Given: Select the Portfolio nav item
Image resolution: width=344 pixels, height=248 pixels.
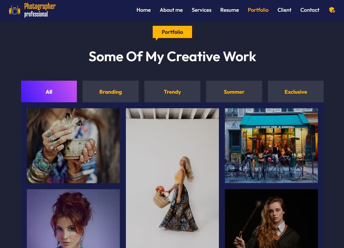Looking at the screenshot, I should tap(258, 10).
